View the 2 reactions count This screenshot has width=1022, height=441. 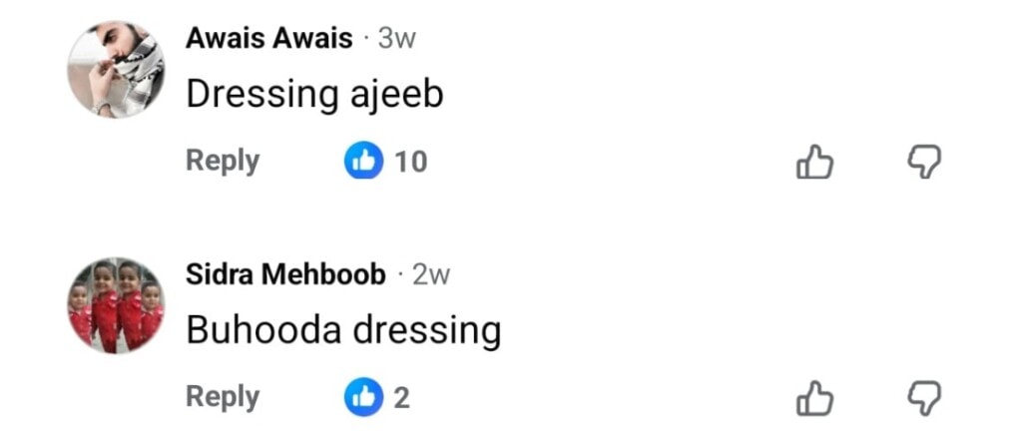[402, 398]
